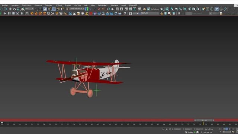Open the Create Selection Set dropdown
The image size is (238, 134).
click(x=77, y=9)
